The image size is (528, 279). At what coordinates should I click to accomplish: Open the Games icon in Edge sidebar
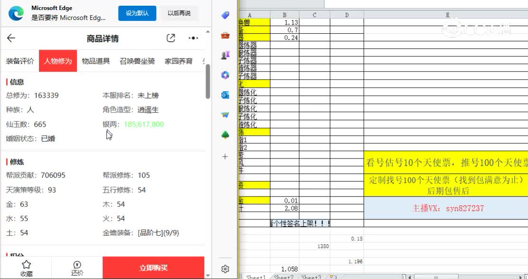(225, 55)
